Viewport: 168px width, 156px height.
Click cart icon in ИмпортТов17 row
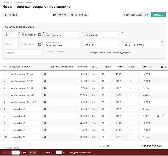click(x=158, y=116)
